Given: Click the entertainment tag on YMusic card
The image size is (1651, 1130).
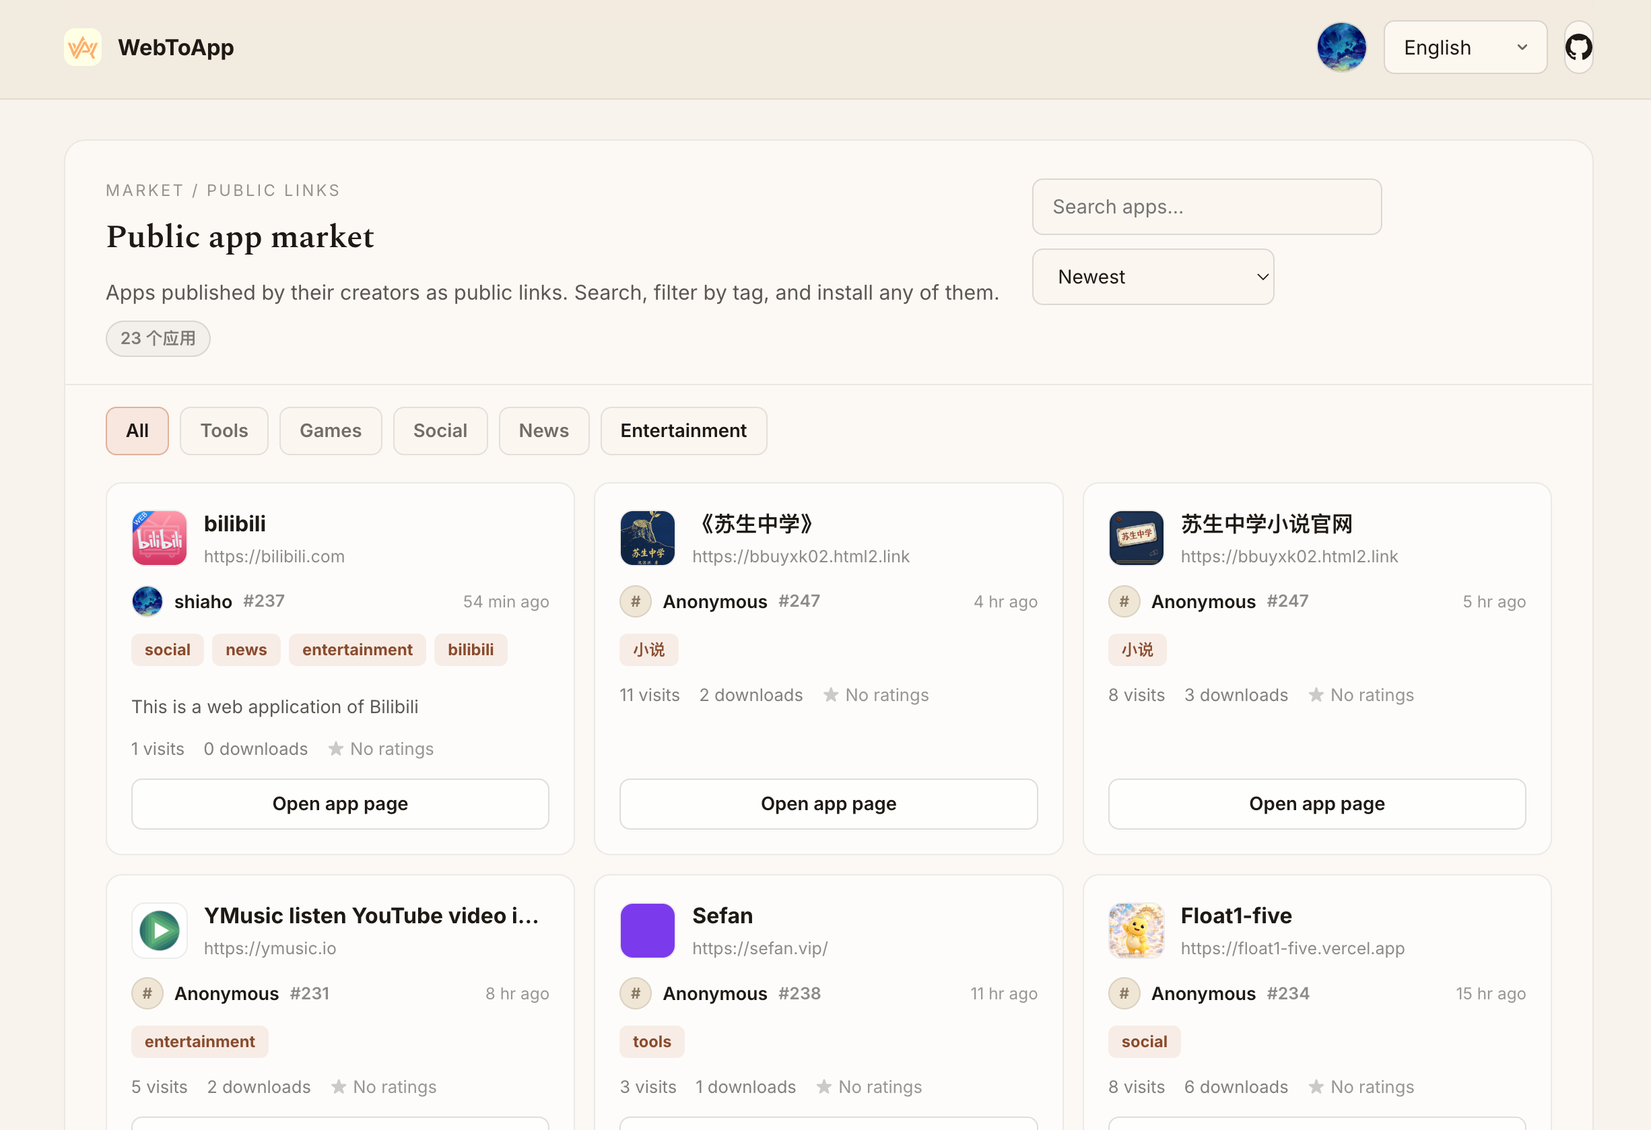Looking at the screenshot, I should 199,1041.
